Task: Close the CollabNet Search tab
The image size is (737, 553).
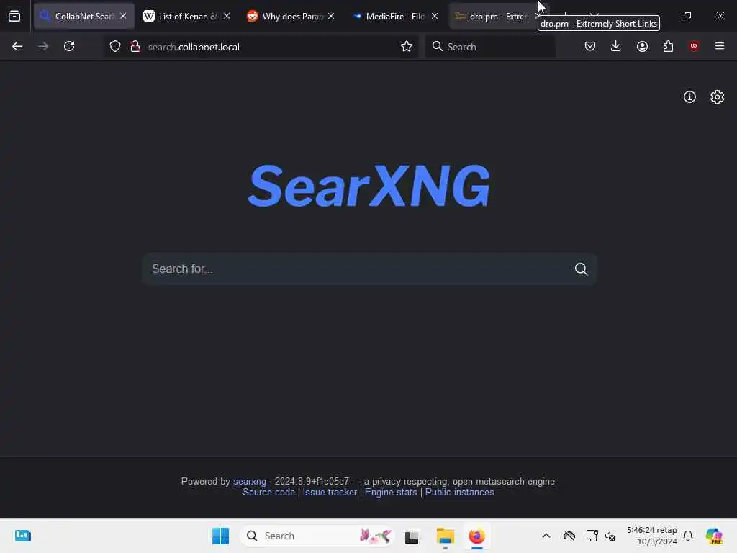Action: (x=123, y=17)
